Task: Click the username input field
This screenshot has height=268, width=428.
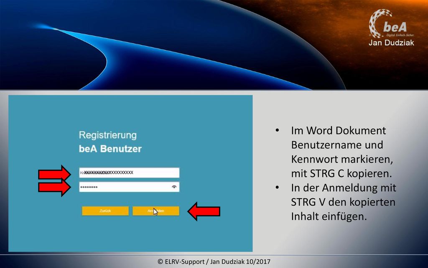Action: point(129,173)
